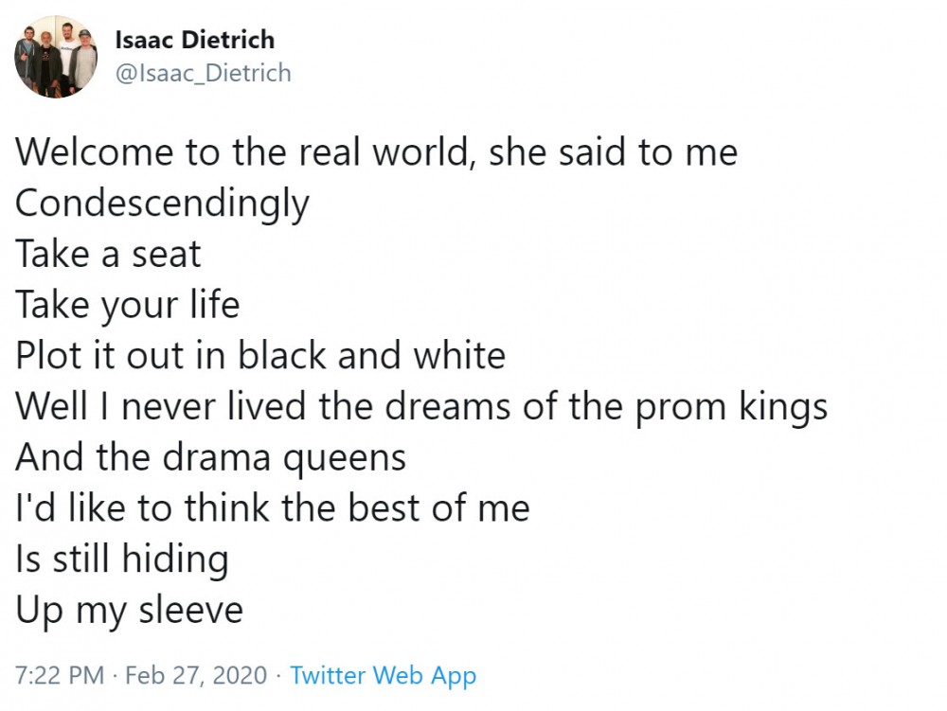Click the 7:22 PM timestamp
The image size is (947, 711).
coord(59,675)
